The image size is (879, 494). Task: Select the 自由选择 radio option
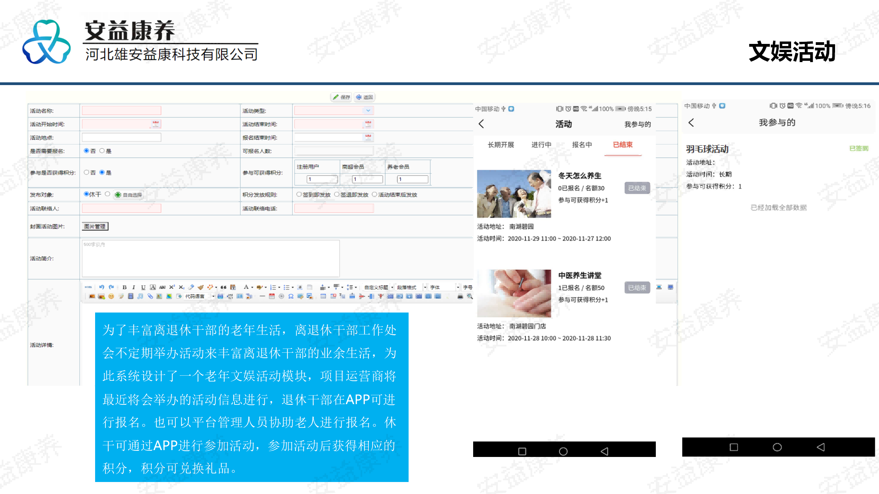click(107, 194)
